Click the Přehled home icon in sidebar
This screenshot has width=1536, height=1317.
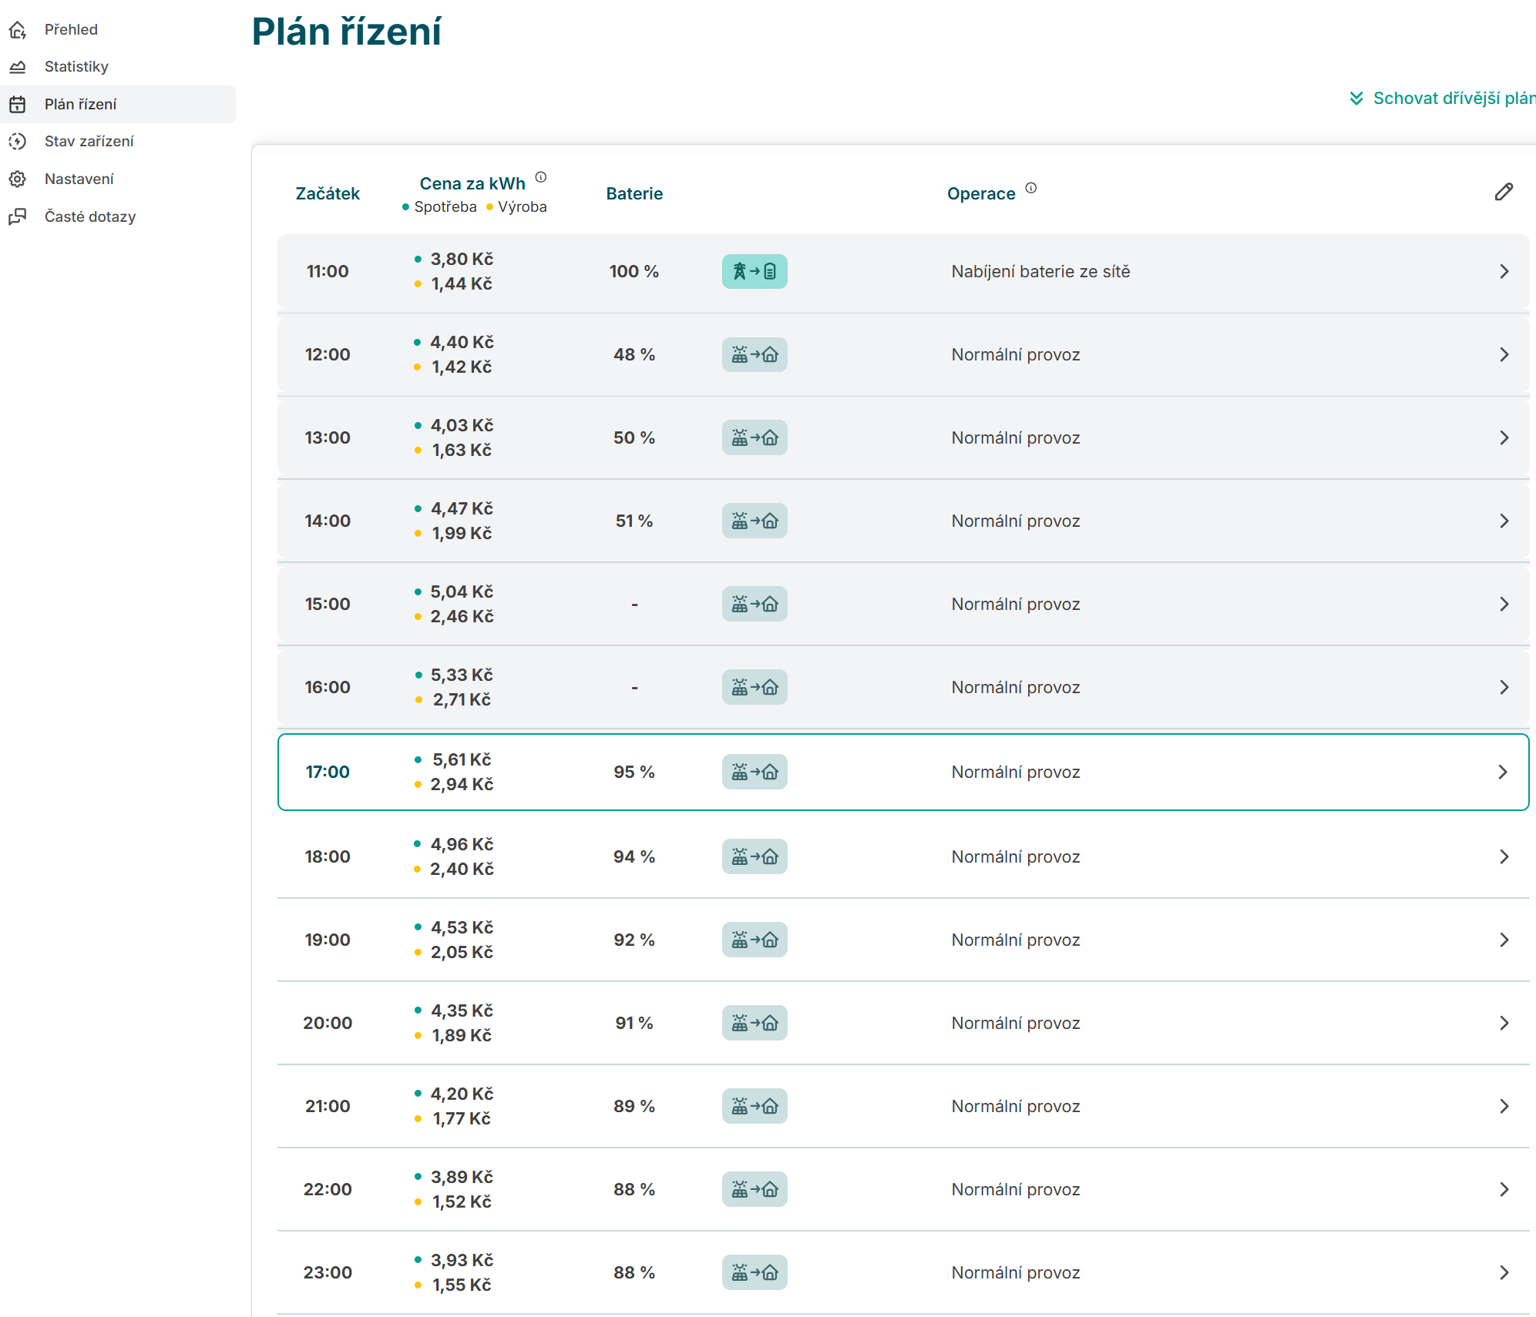[18, 30]
